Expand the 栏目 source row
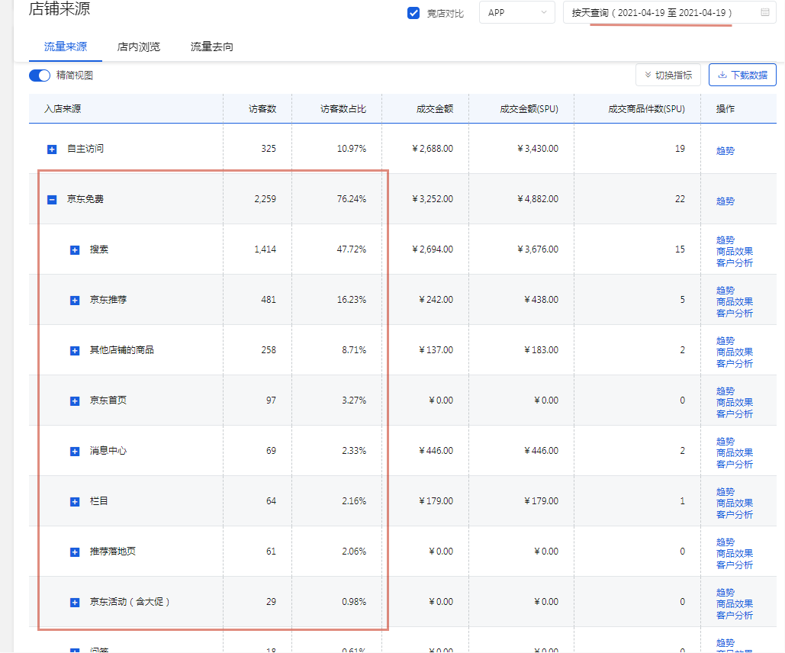 tap(75, 502)
